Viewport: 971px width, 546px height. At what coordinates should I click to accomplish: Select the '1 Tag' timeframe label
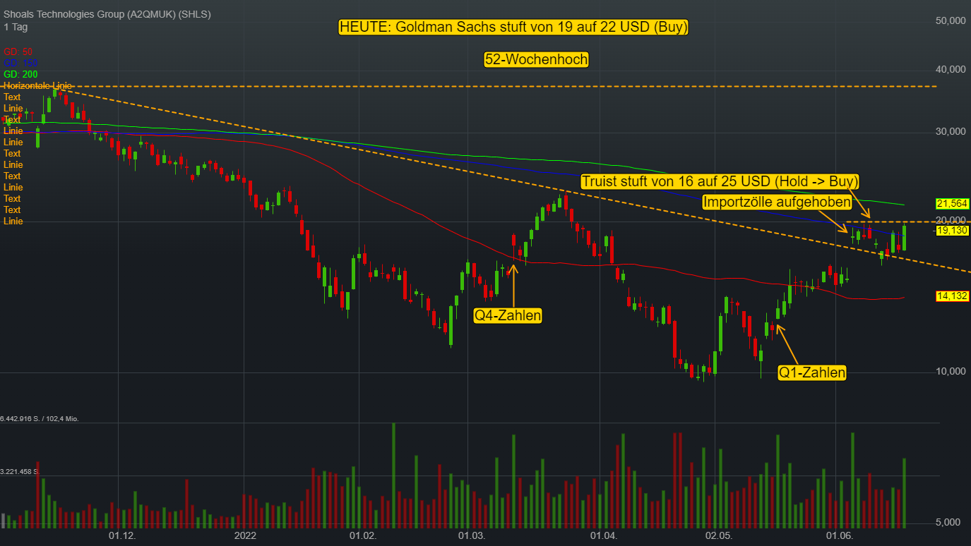15,27
